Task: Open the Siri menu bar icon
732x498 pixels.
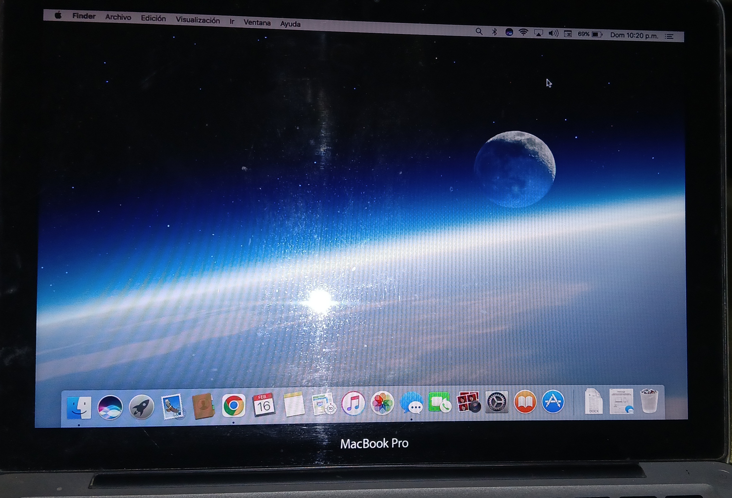Action: [x=509, y=32]
